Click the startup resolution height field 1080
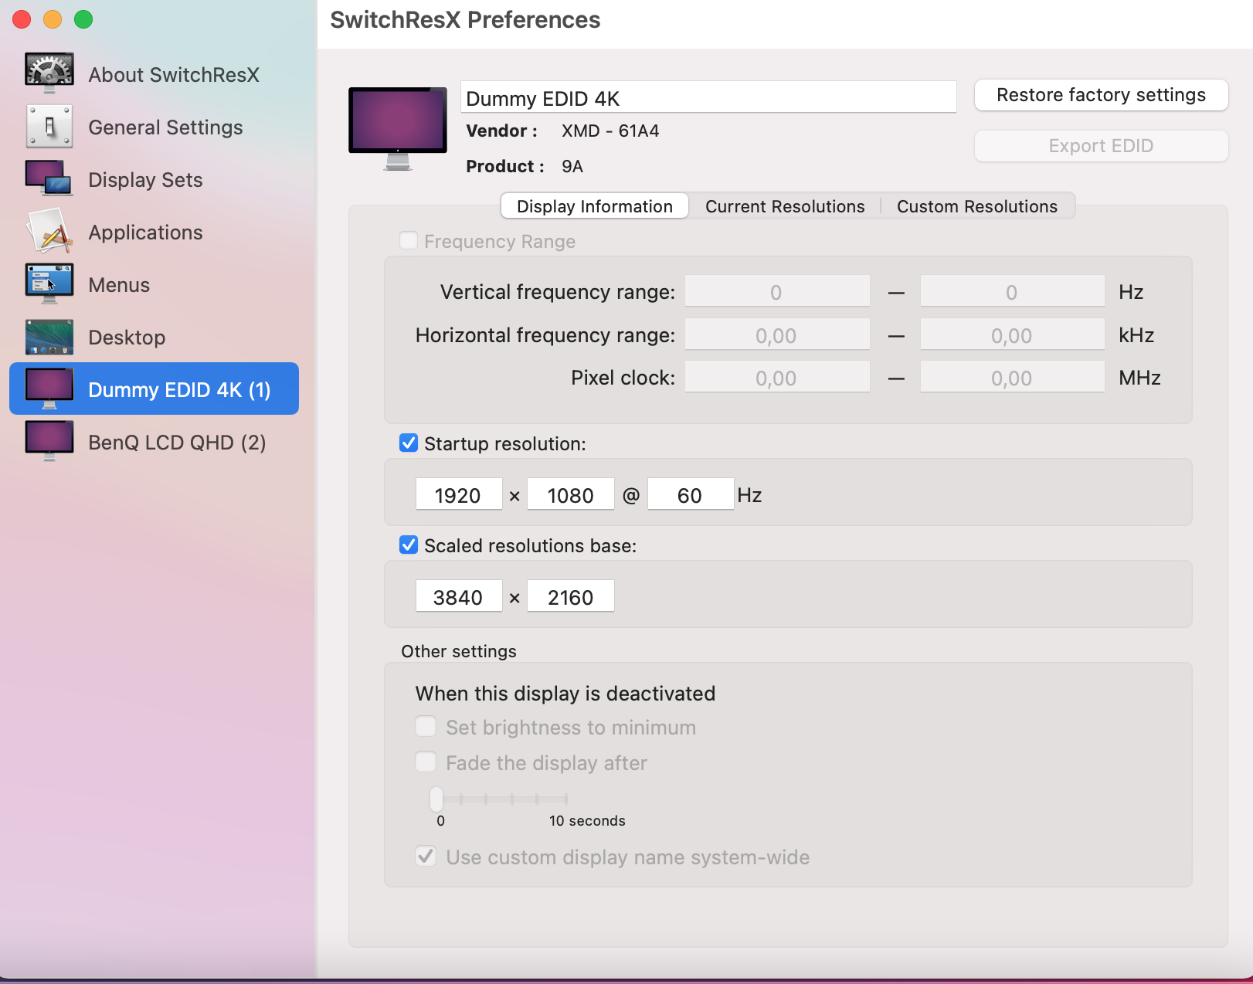 pyautogui.click(x=571, y=494)
